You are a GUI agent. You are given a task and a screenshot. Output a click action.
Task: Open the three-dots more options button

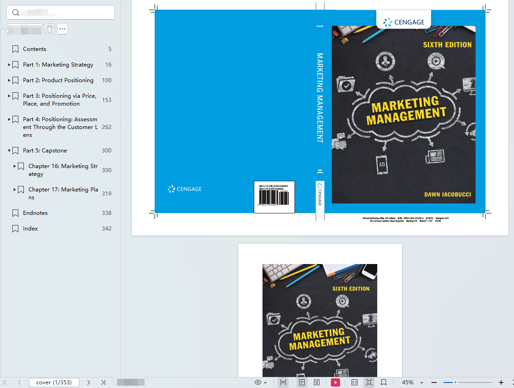(62, 29)
